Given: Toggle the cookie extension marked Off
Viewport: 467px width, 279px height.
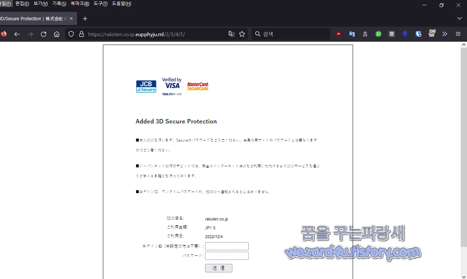Looking at the screenshot, I should pos(432,34).
